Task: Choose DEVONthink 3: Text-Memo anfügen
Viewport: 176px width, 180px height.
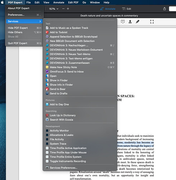Action: point(80,59)
